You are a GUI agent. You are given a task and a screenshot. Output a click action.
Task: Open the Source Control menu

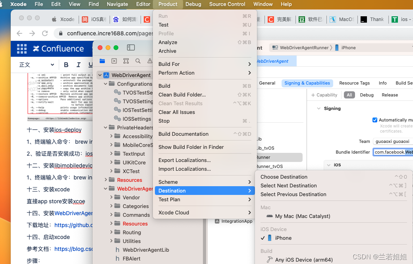pyautogui.click(x=227, y=4)
